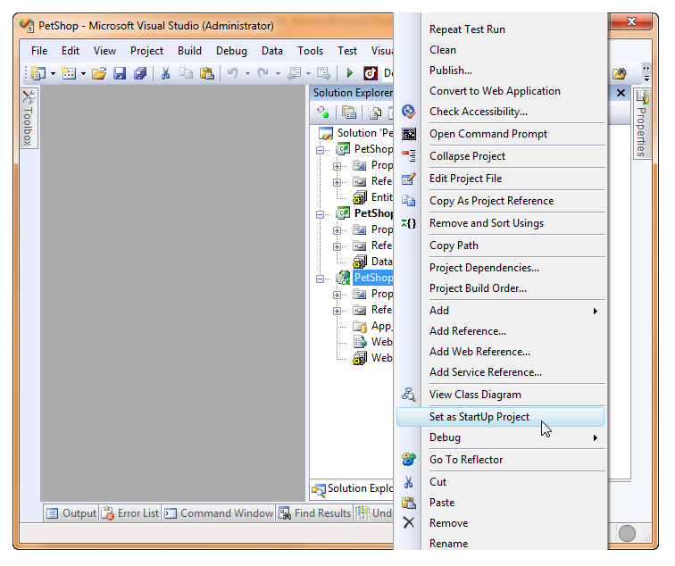Click the Paste clipboard icon in main toolbar
This screenshot has width=675, height=566.
click(x=206, y=73)
